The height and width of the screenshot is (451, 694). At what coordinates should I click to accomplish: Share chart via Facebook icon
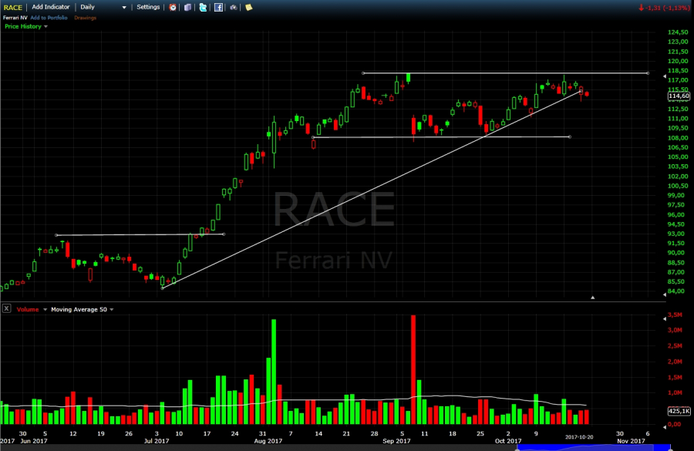pos(219,7)
